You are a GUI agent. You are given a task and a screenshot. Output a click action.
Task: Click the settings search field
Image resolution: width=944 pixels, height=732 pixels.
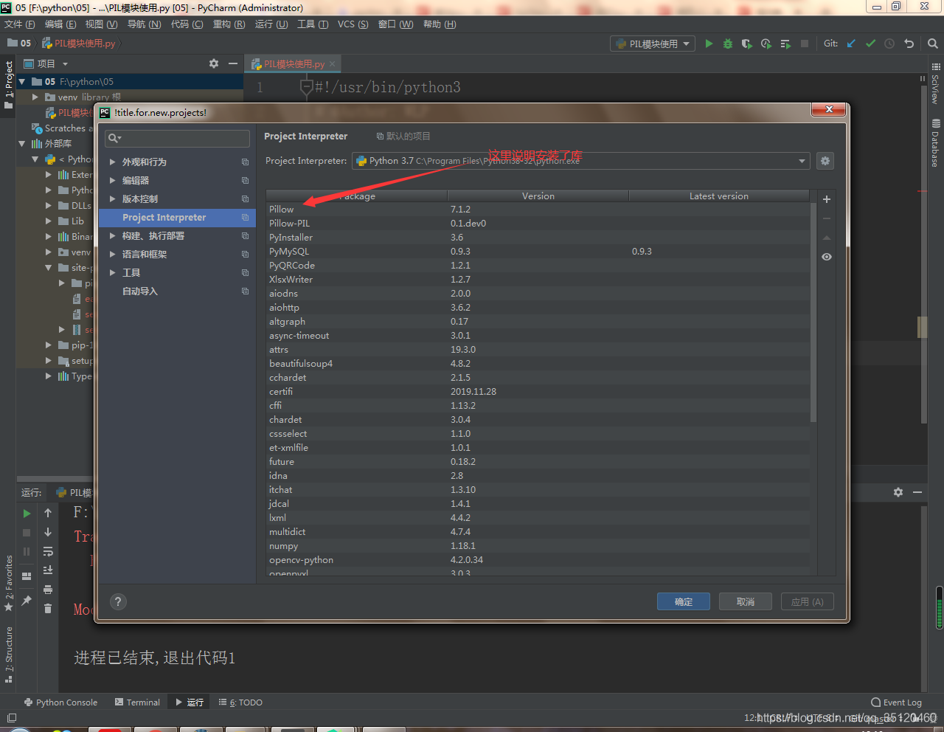tap(178, 138)
